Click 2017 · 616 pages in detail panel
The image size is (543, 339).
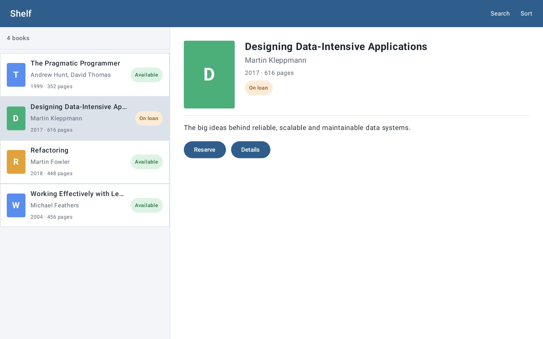point(269,73)
